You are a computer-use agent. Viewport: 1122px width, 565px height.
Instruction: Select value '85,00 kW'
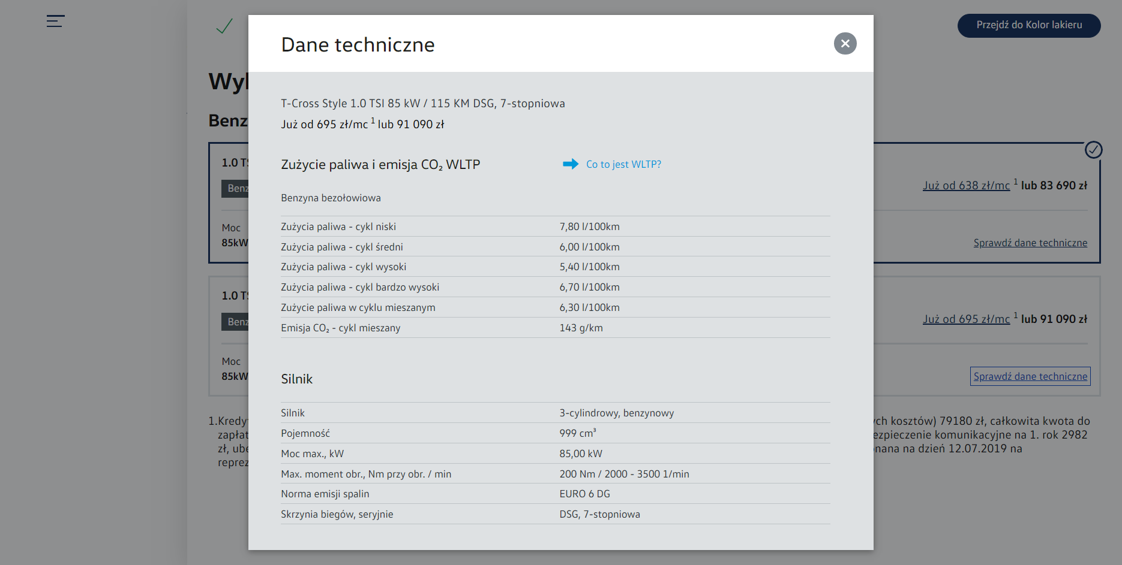580,454
